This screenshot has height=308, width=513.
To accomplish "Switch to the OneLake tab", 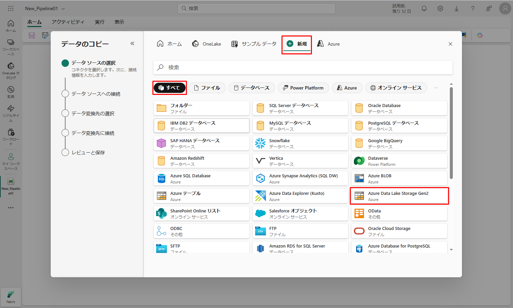I will (206, 44).
